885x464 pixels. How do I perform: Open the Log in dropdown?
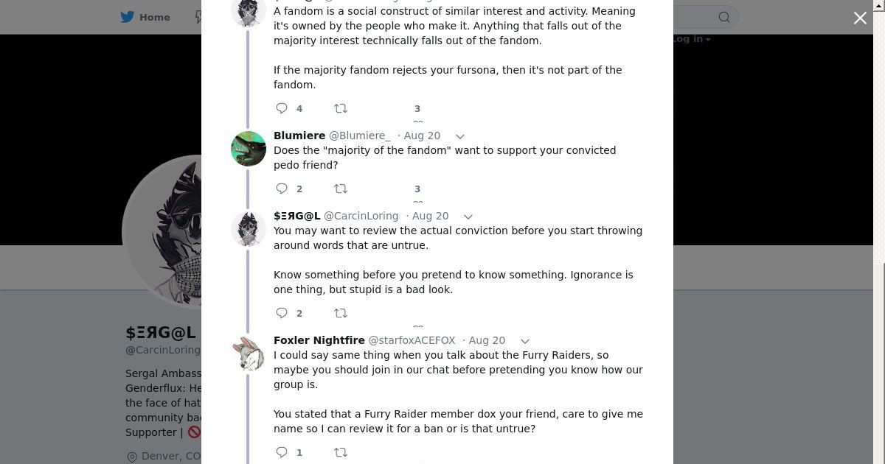(691, 39)
